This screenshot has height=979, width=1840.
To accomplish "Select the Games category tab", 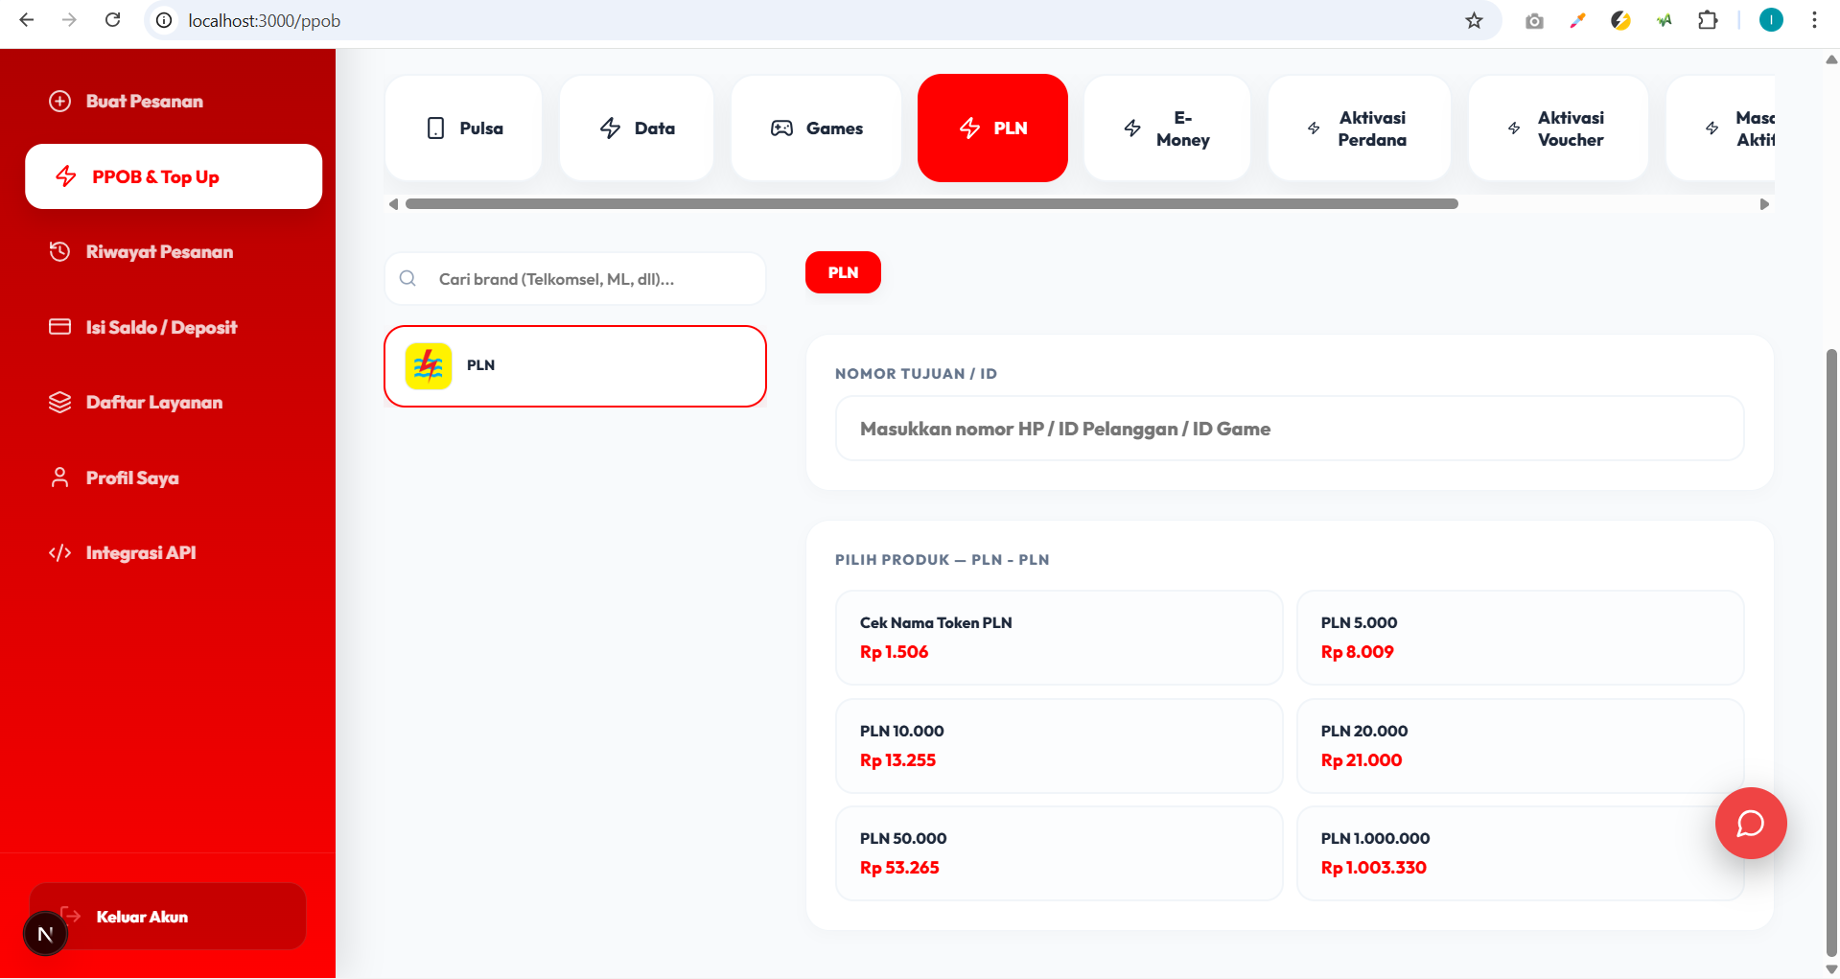I will point(816,128).
